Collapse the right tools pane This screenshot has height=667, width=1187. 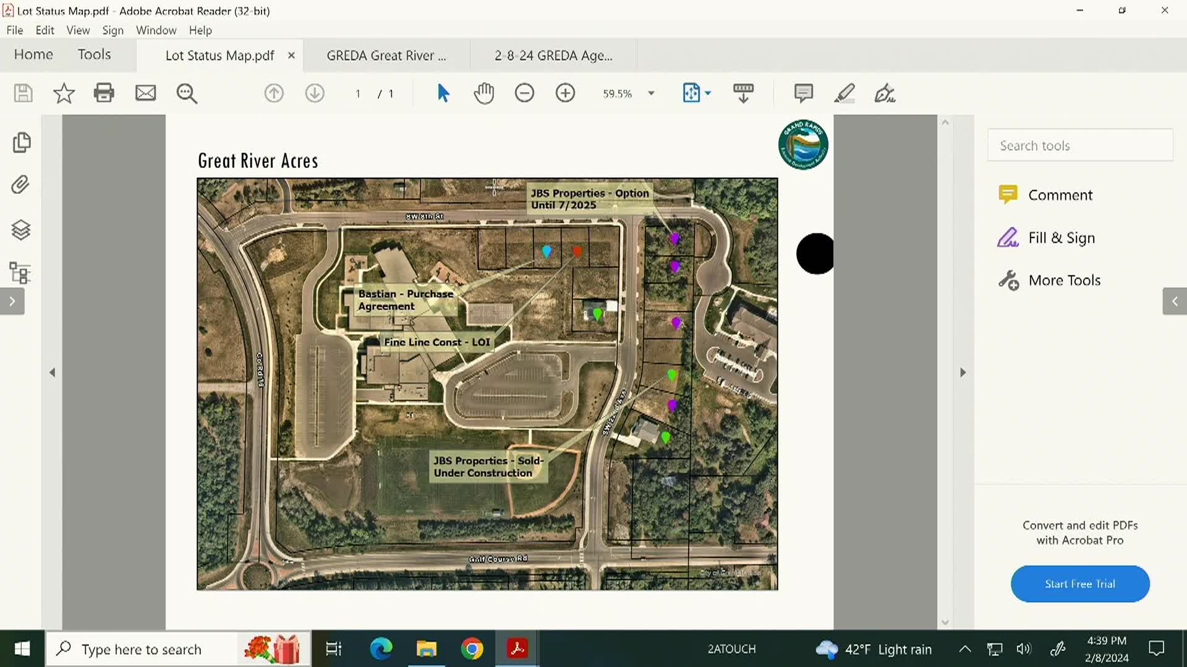click(1175, 301)
